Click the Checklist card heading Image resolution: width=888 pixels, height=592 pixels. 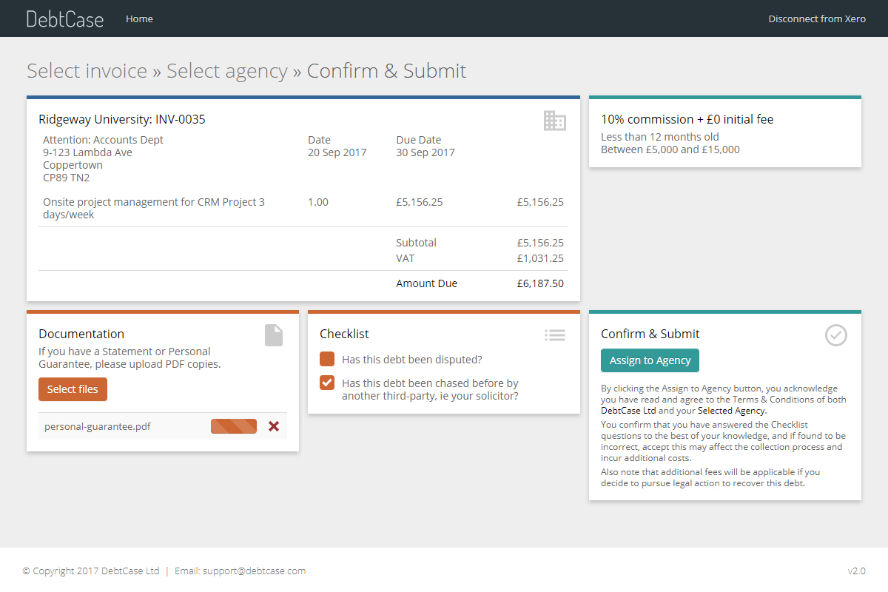coord(344,334)
